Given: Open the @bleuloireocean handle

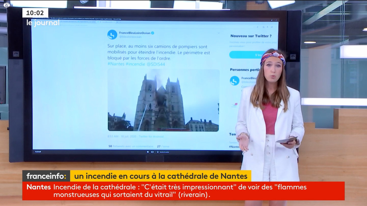Looking at the screenshot, I should [130, 37].
